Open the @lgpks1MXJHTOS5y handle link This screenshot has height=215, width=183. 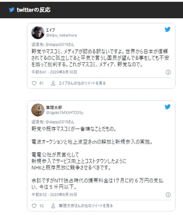64,113
